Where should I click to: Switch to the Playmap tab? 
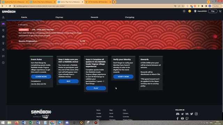(59, 17)
